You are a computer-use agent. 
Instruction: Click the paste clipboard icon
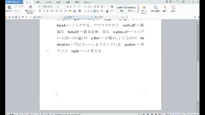coord(9,7)
